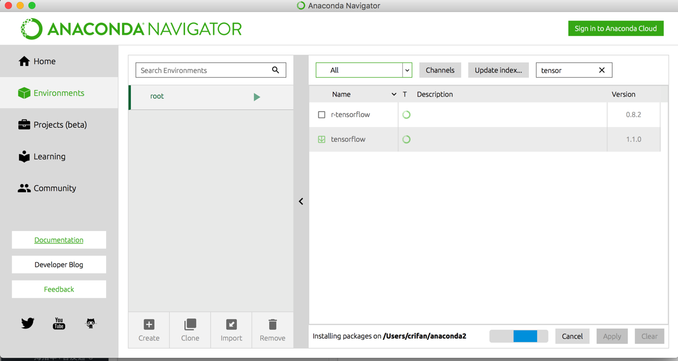Click the Version column header
Image resolution: width=678 pixels, height=361 pixels.
pyautogui.click(x=624, y=94)
